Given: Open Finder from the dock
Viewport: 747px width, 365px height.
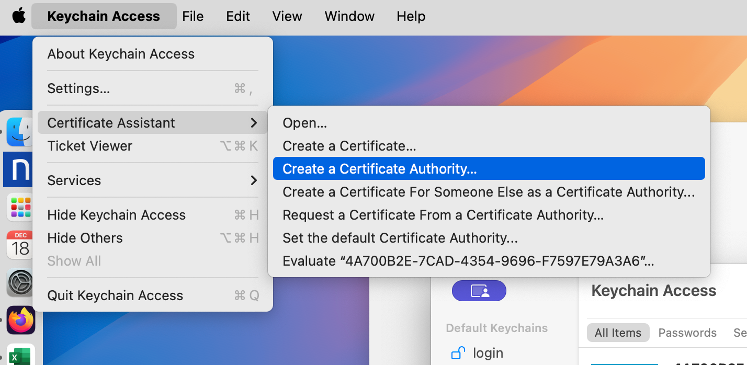Looking at the screenshot, I should coord(21,131).
